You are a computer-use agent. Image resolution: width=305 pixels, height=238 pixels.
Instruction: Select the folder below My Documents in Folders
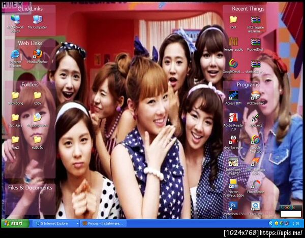point(37,142)
